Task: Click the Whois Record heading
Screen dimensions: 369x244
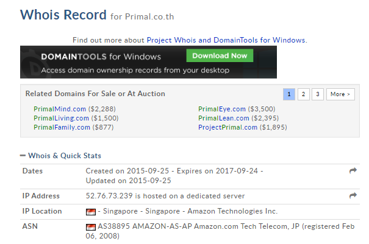Action: tap(63, 15)
